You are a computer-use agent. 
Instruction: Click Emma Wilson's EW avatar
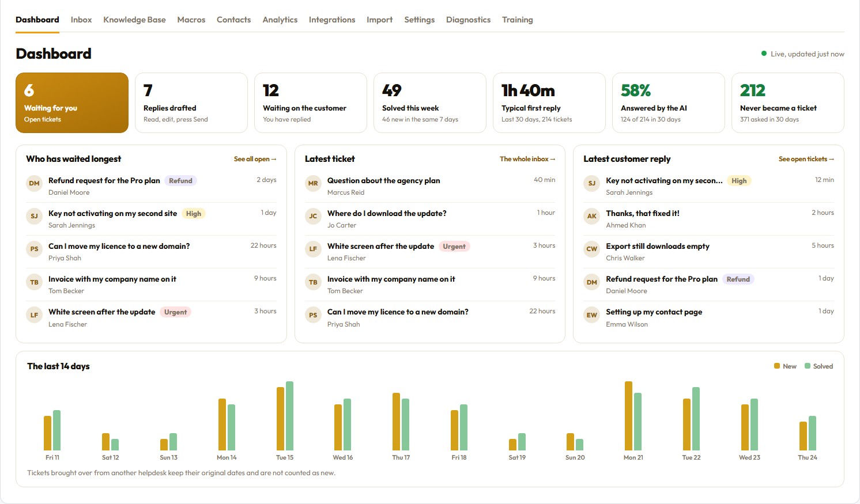click(592, 315)
